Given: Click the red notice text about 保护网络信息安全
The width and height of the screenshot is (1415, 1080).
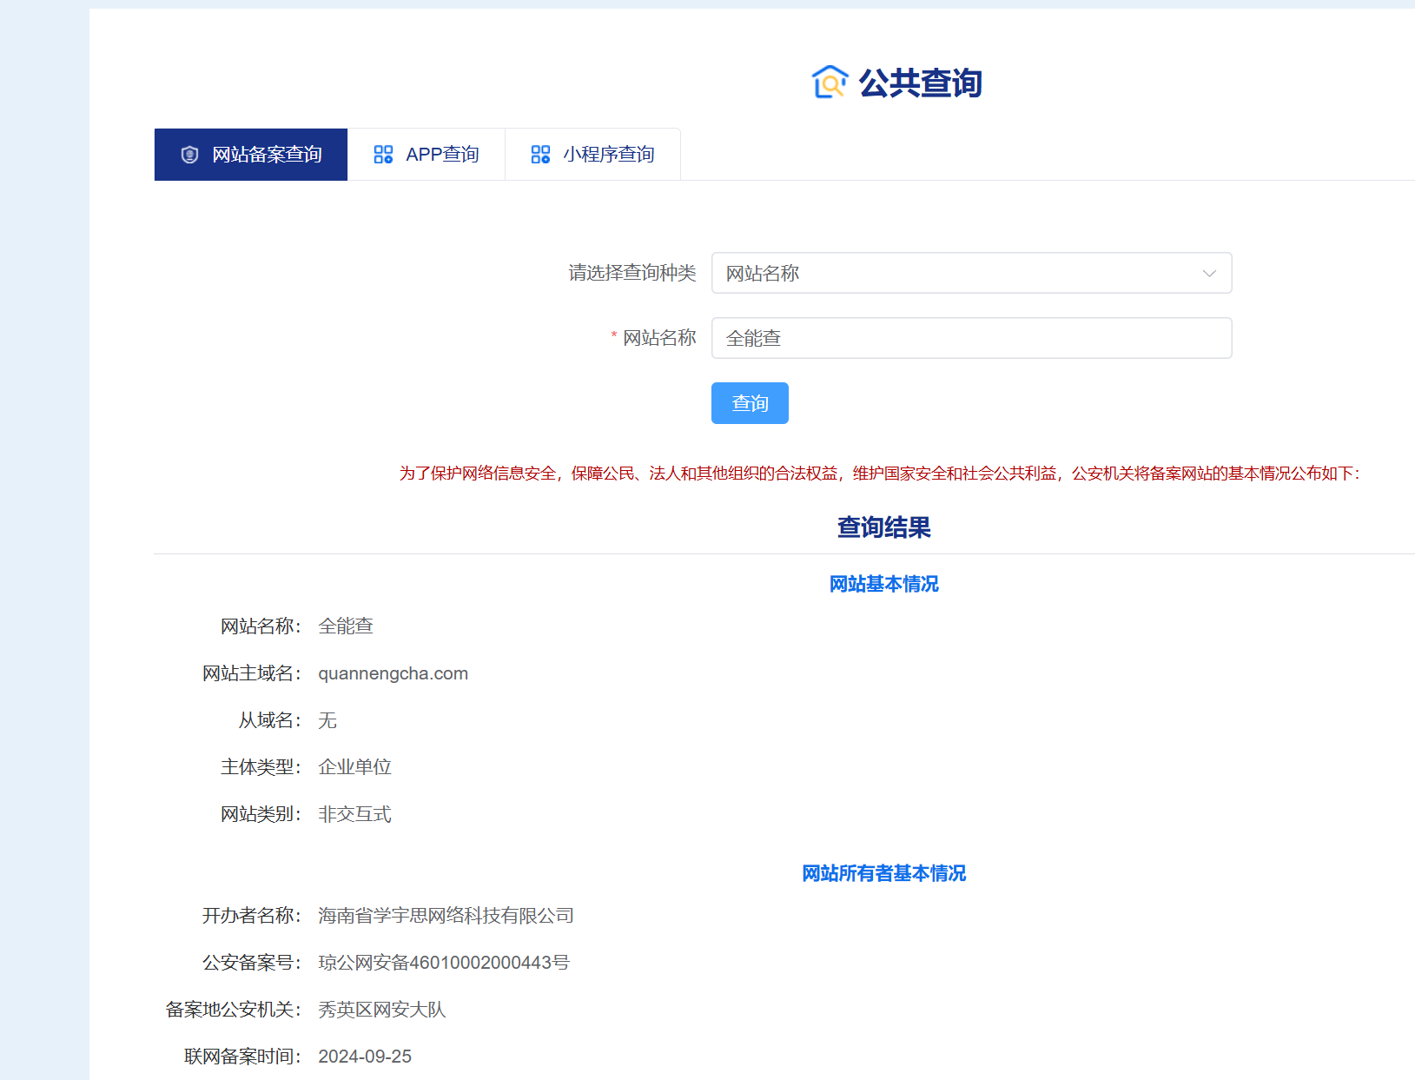Looking at the screenshot, I should [x=879, y=474].
